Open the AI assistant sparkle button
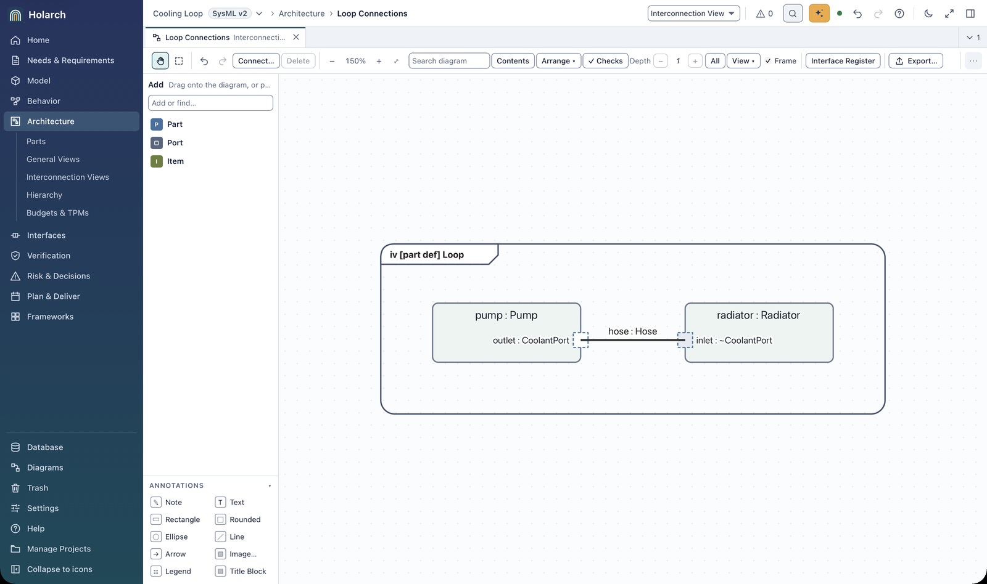987x584 pixels. click(x=819, y=14)
